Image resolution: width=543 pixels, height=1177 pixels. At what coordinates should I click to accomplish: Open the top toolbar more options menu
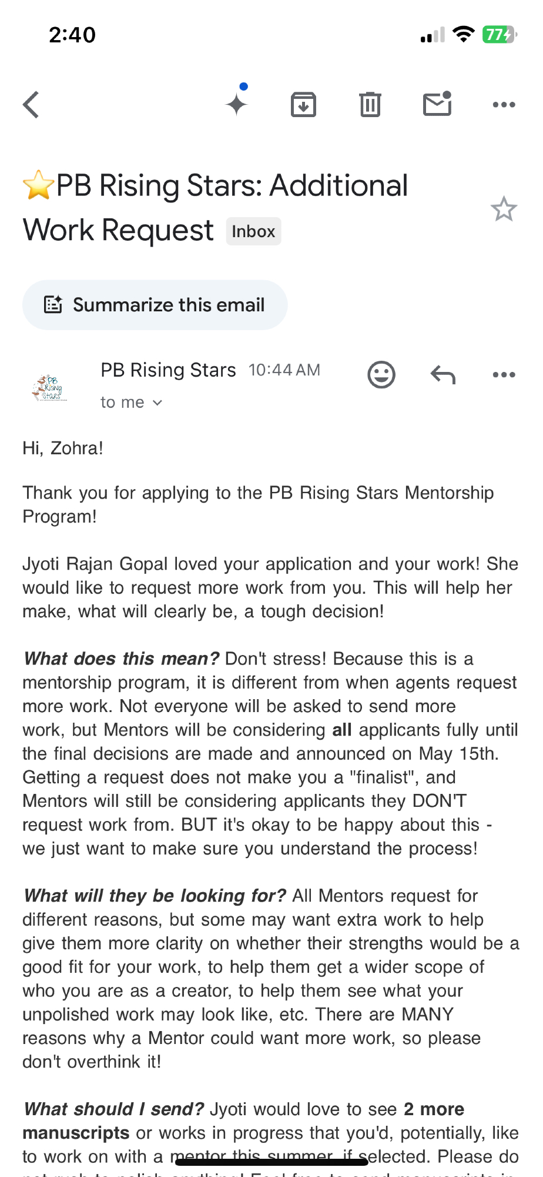point(504,105)
